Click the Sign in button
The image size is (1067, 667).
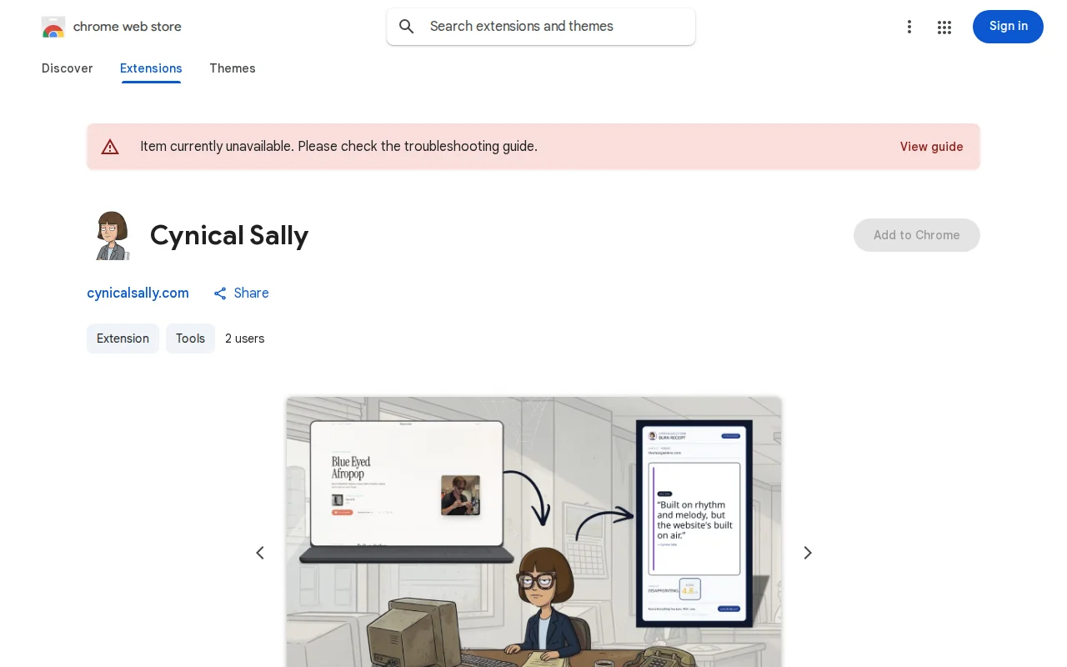[1008, 27]
